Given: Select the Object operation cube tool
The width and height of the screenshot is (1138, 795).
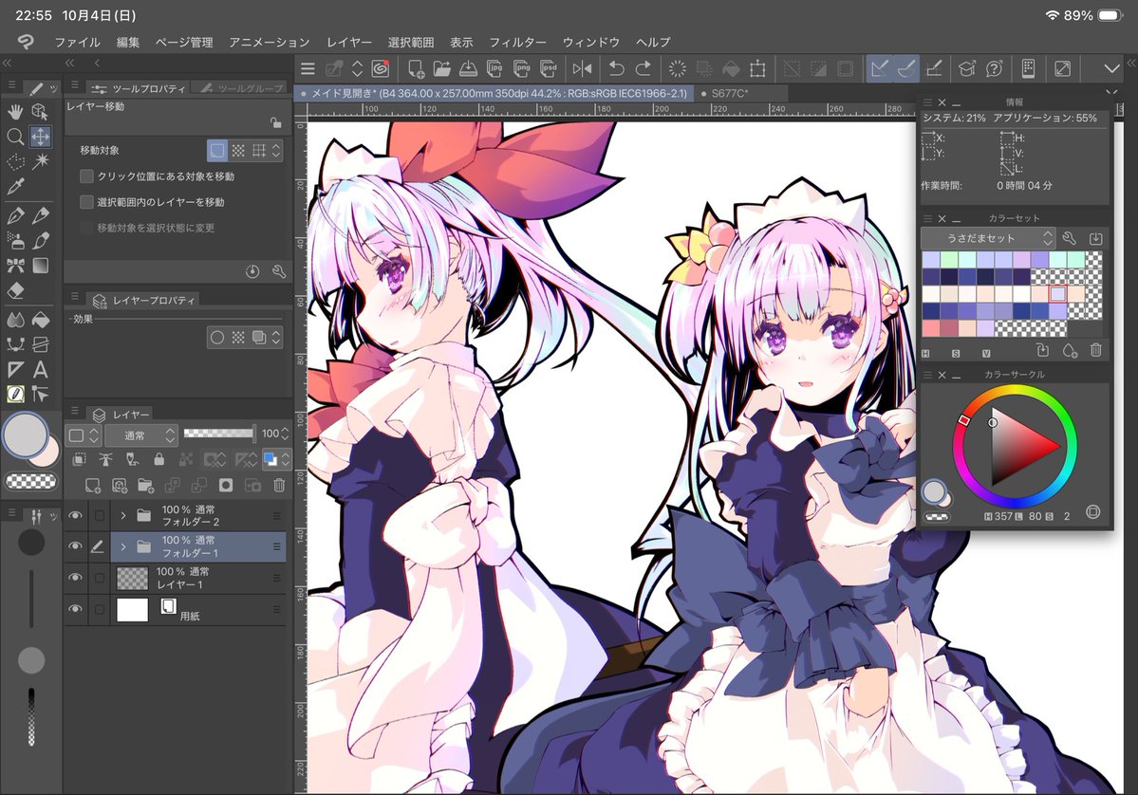Looking at the screenshot, I should pos(41,112).
